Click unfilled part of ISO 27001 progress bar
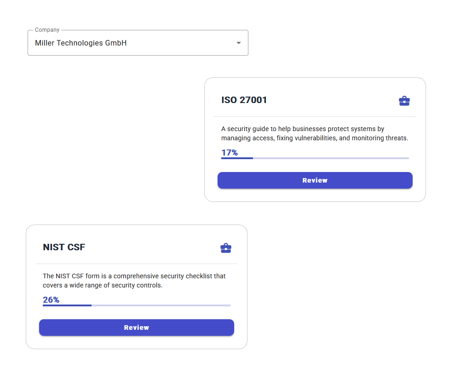This screenshot has width=460, height=368. [x=331, y=158]
